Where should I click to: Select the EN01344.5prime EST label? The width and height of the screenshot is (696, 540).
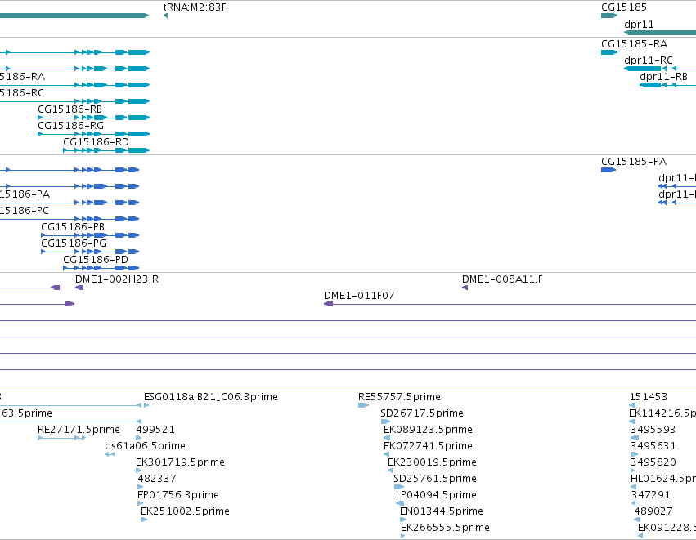point(441,511)
